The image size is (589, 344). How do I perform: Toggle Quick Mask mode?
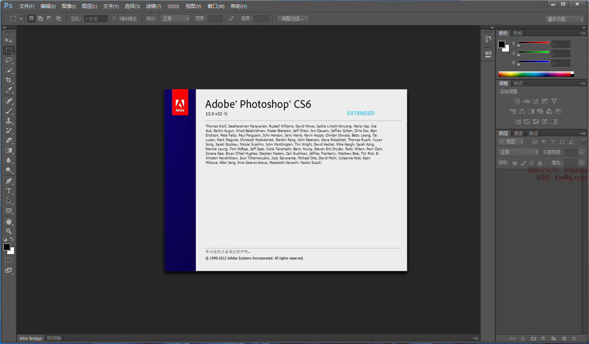click(9, 260)
